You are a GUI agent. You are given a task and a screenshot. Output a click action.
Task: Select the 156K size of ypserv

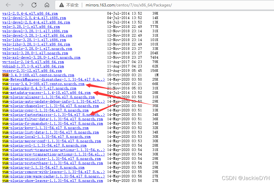[154, 71]
